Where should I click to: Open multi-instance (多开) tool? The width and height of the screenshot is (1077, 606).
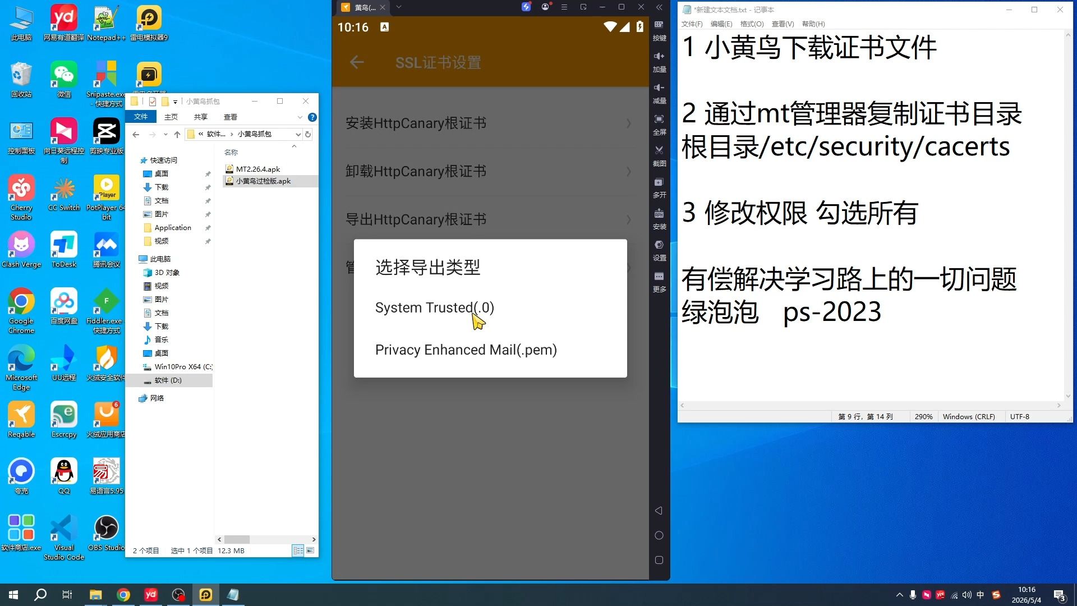click(x=659, y=182)
